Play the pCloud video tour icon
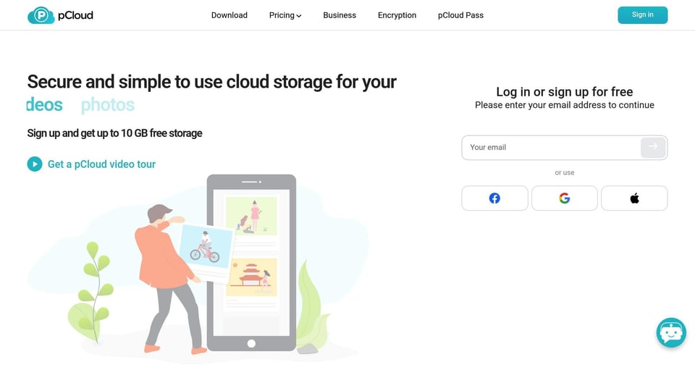The width and height of the screenshot is (695, 391). click(35, 164)
